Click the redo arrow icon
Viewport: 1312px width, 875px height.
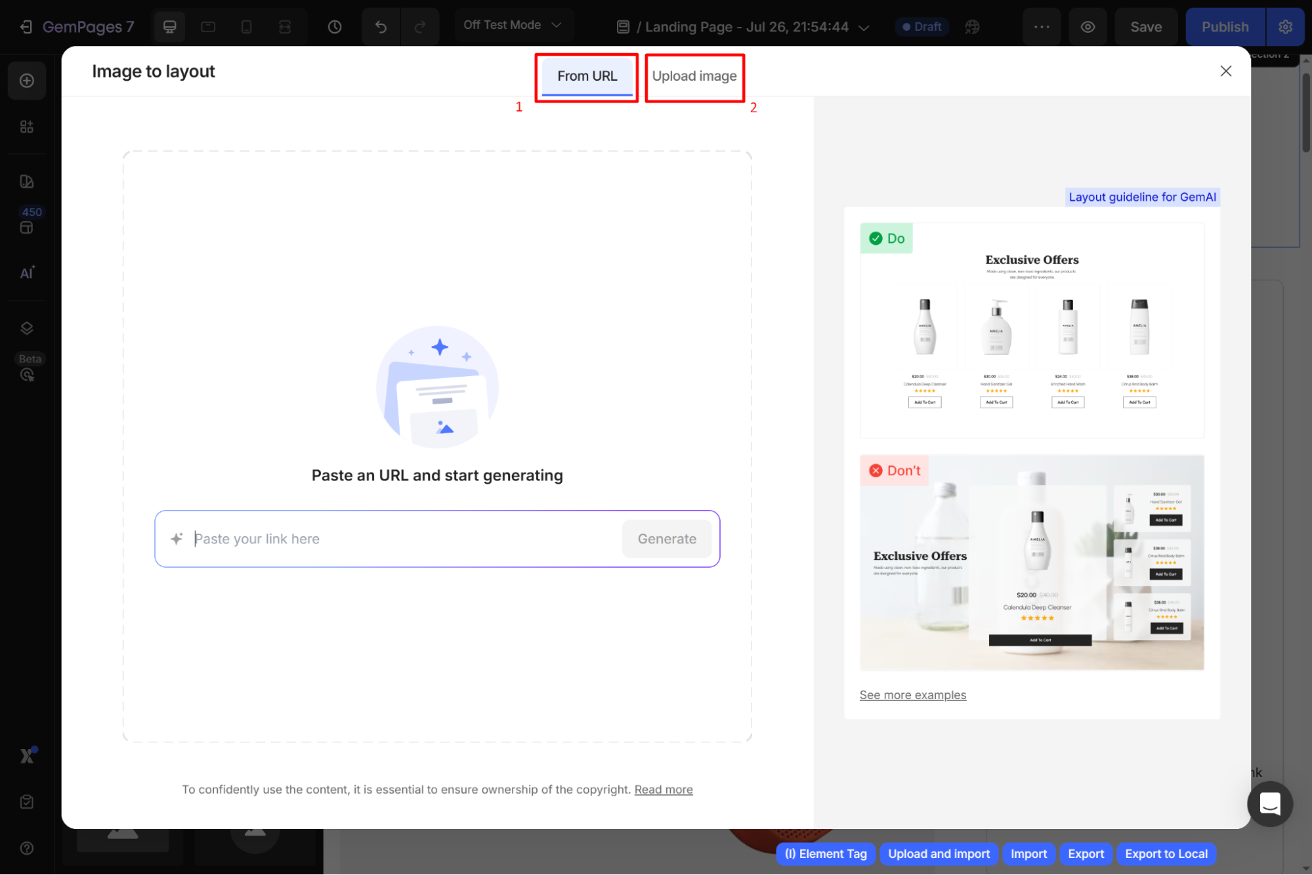click(420, 27)
